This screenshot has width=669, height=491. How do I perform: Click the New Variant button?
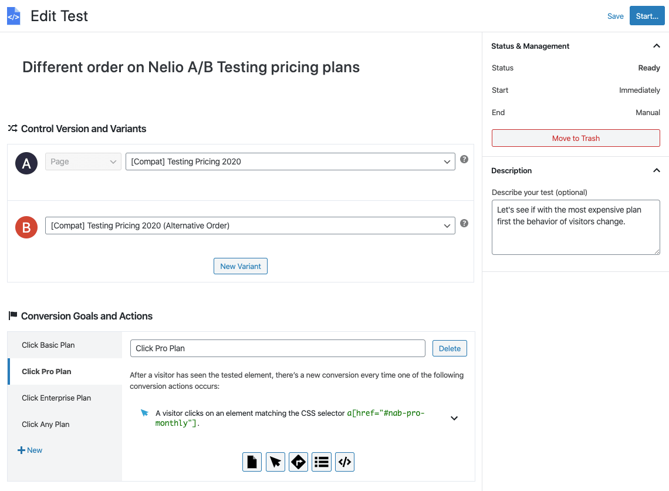pyautogui.click(x=240, y=265)
